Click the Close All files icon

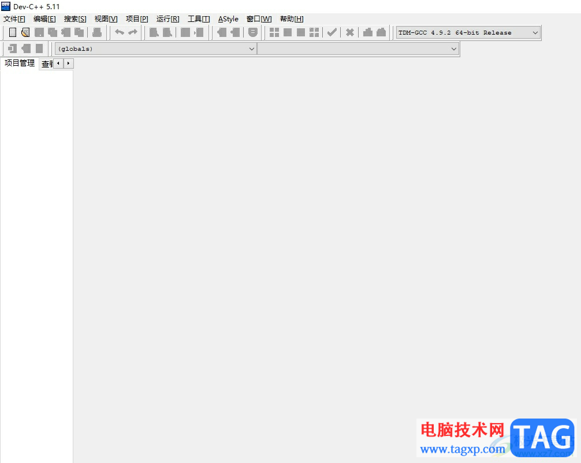pyautogui.click(x=79, y=32)
